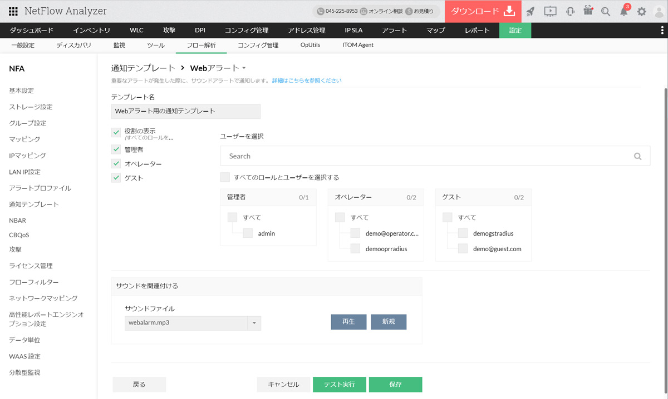
Task: Expand the Webアラート title dropdown arrow
Action: coord(244,68)
